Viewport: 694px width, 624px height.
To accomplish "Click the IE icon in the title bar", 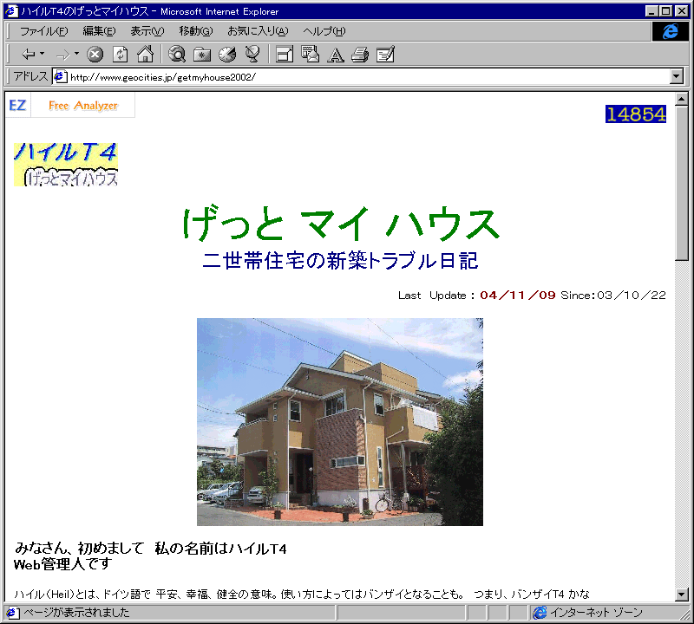I will [x=11, y=10].
